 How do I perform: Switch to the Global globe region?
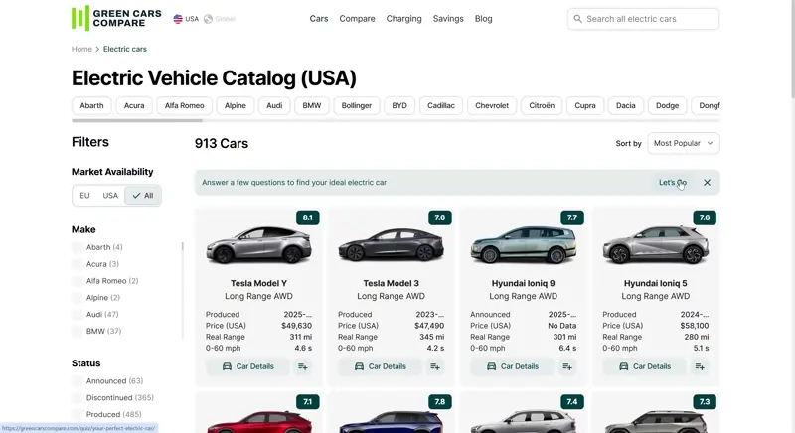(219, 19)
